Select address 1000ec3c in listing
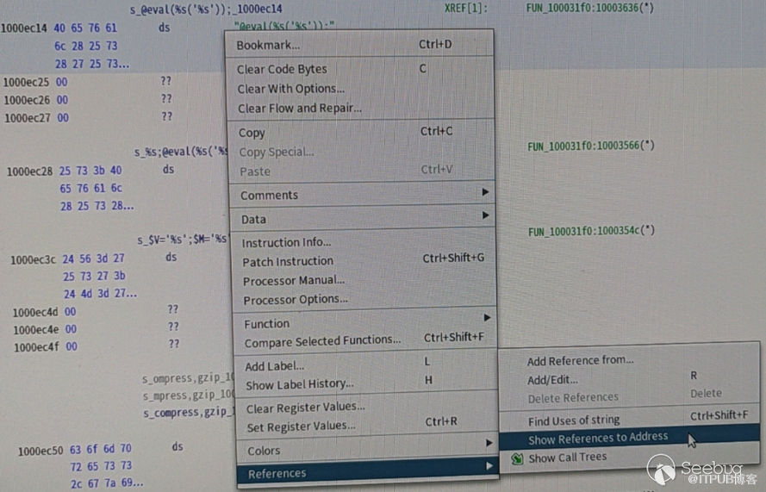 34,259
